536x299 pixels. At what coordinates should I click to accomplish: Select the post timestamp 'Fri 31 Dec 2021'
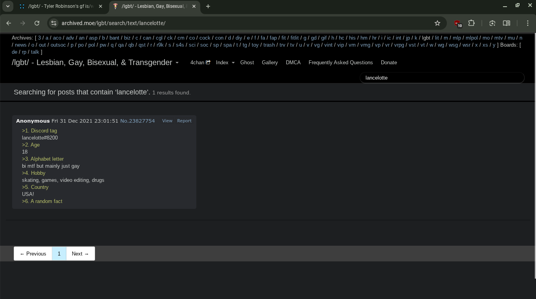[x=72, y=121]
